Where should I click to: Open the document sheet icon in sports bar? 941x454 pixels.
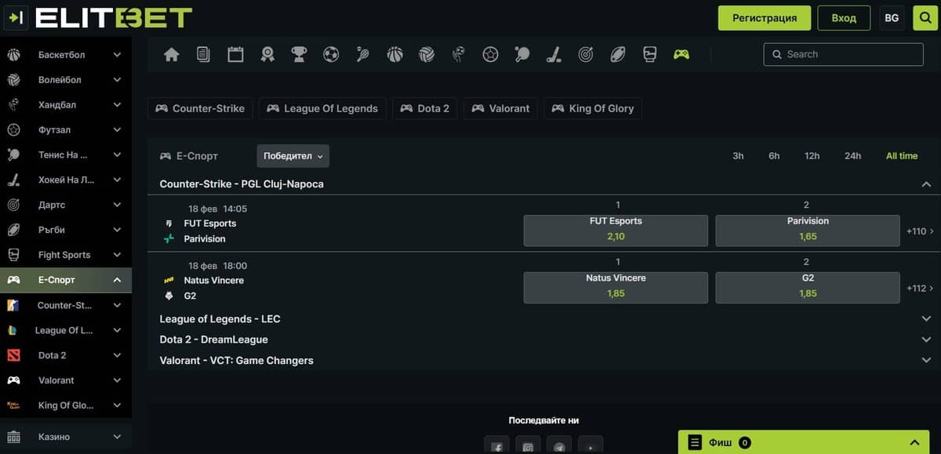(x=203, y=54)
